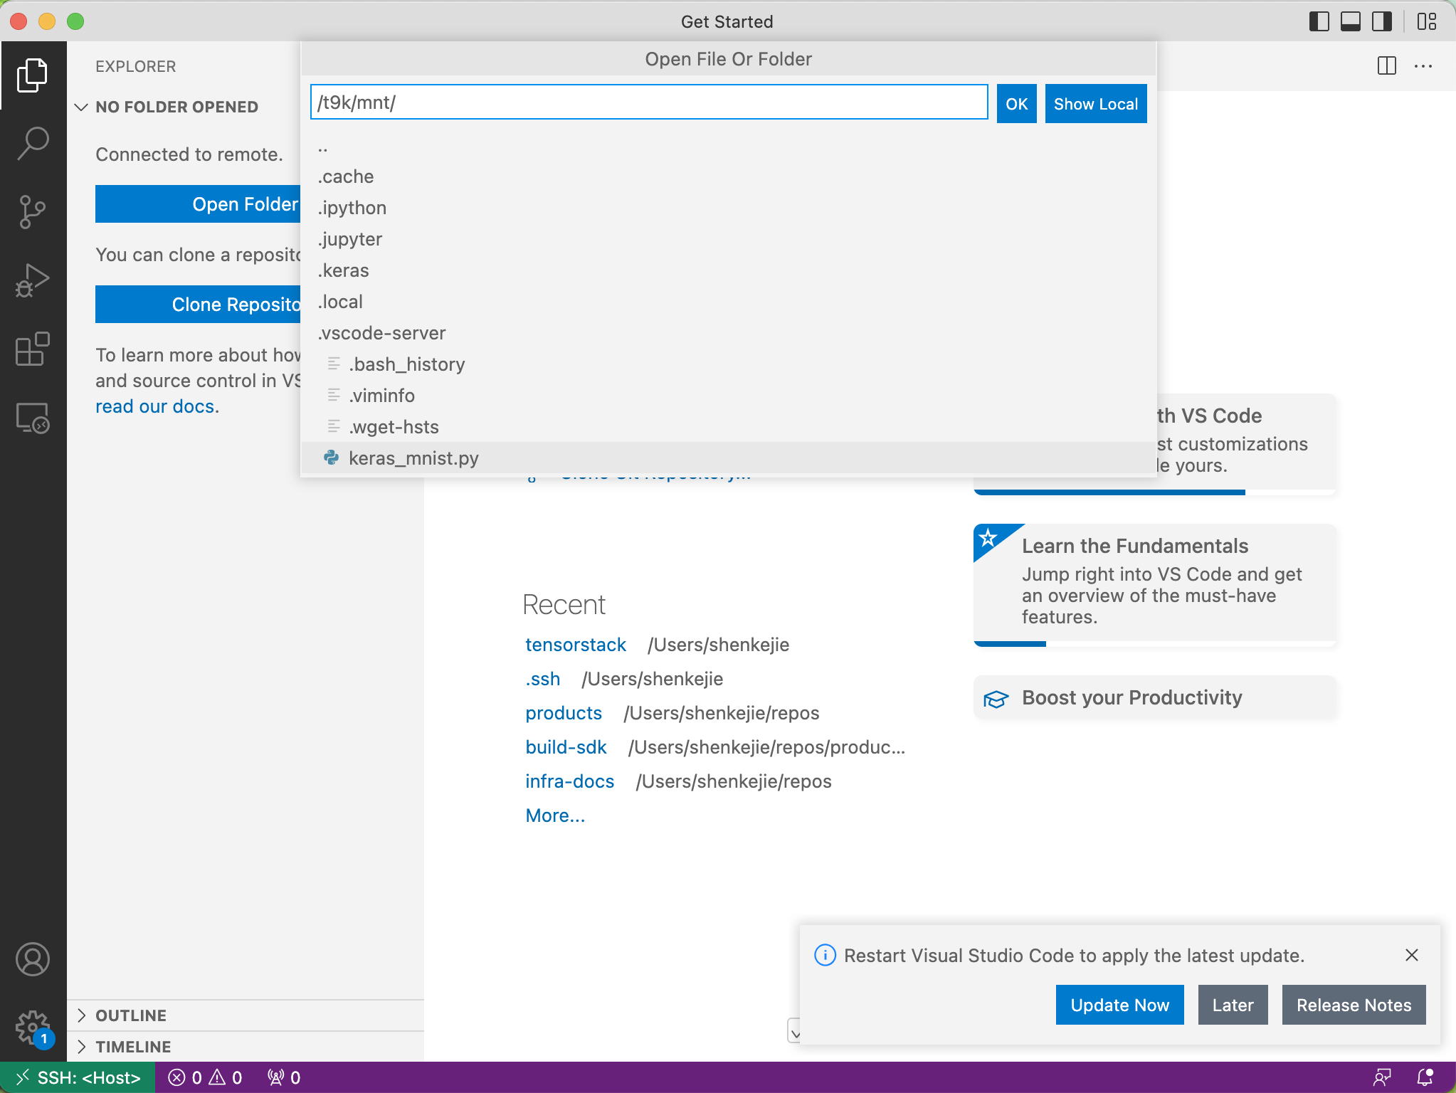1456x1093 pixels.
Task: Dismiss the update notification
Action: (x=1412, y=955)
